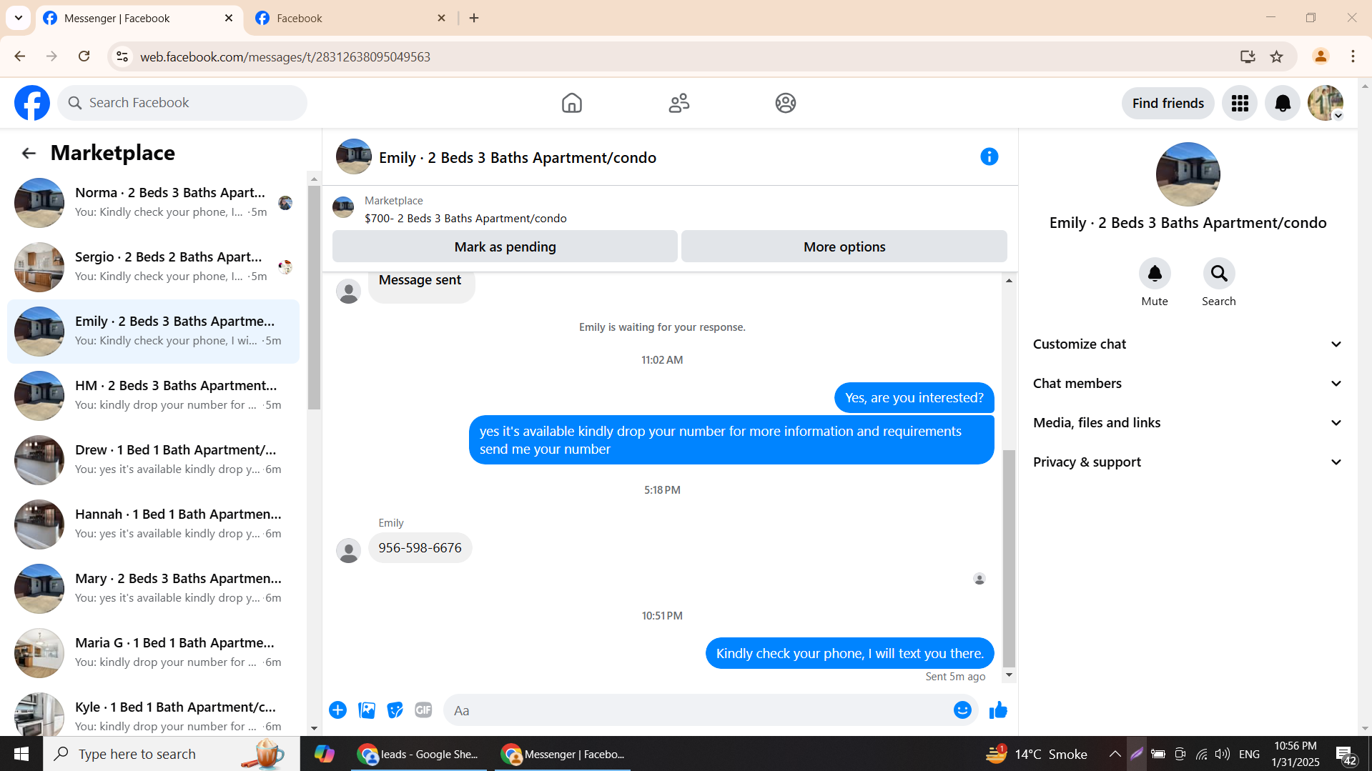Switch to Messenger taskbar window
This screenshot has width=1372, height=771.
(563, 754)
